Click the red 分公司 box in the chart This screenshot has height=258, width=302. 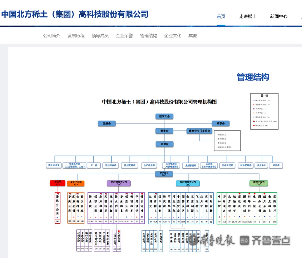click(57, 183)
